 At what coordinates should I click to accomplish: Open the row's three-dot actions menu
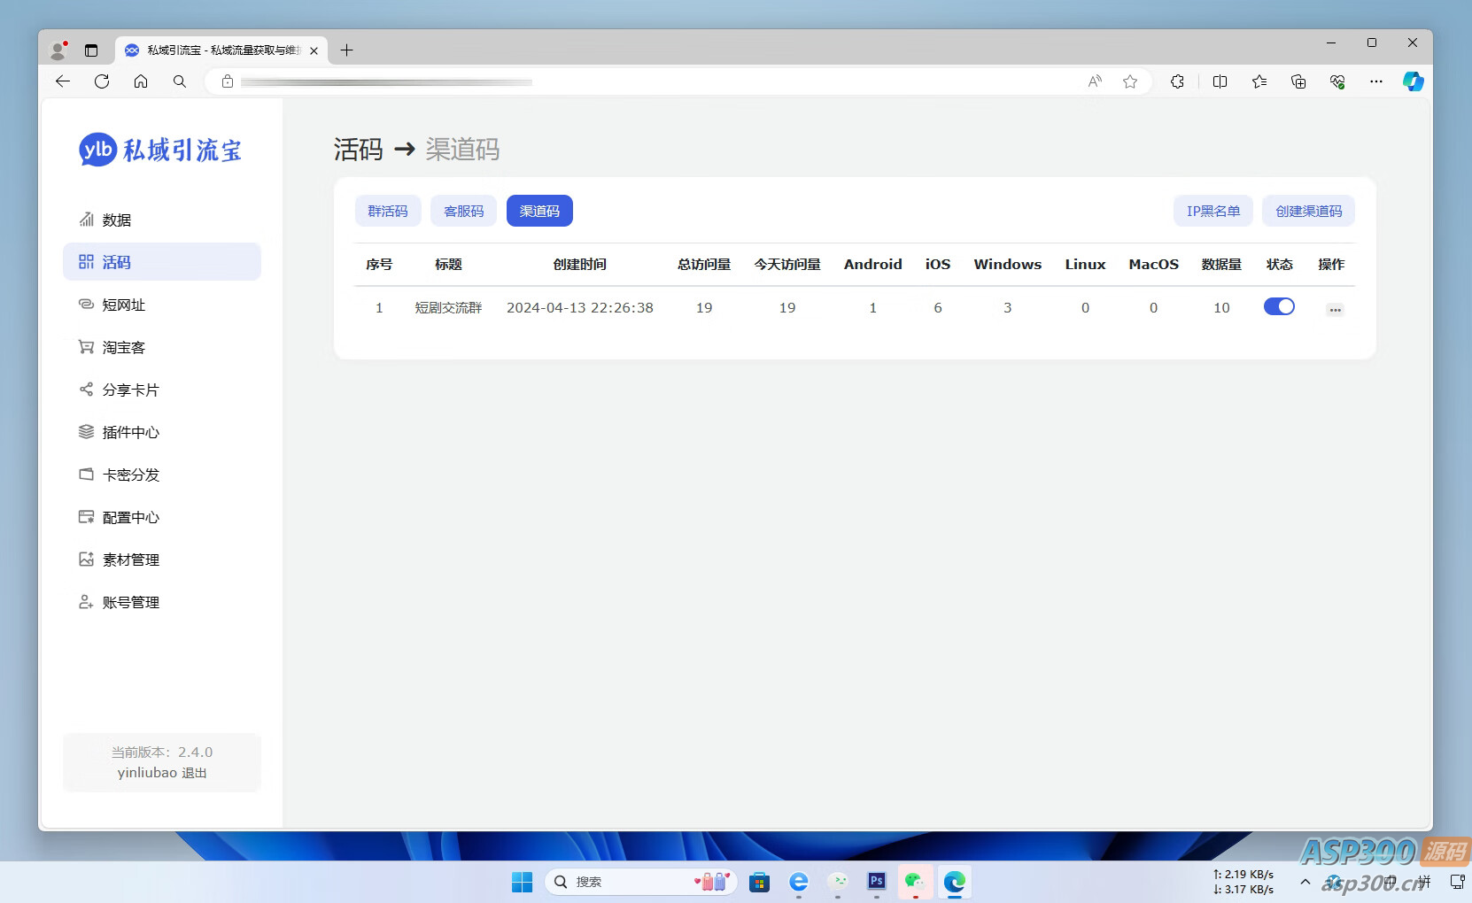pyautogui.click(x=1335, y=309)
